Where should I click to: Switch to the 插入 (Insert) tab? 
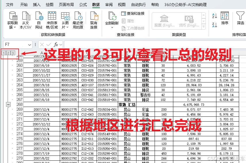click(37, 5)
